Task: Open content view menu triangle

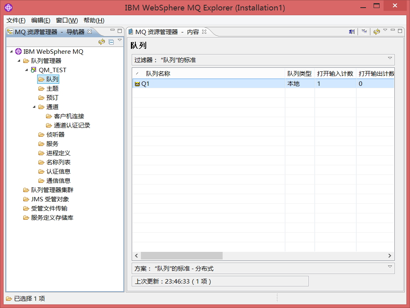Action: point(385,30)
